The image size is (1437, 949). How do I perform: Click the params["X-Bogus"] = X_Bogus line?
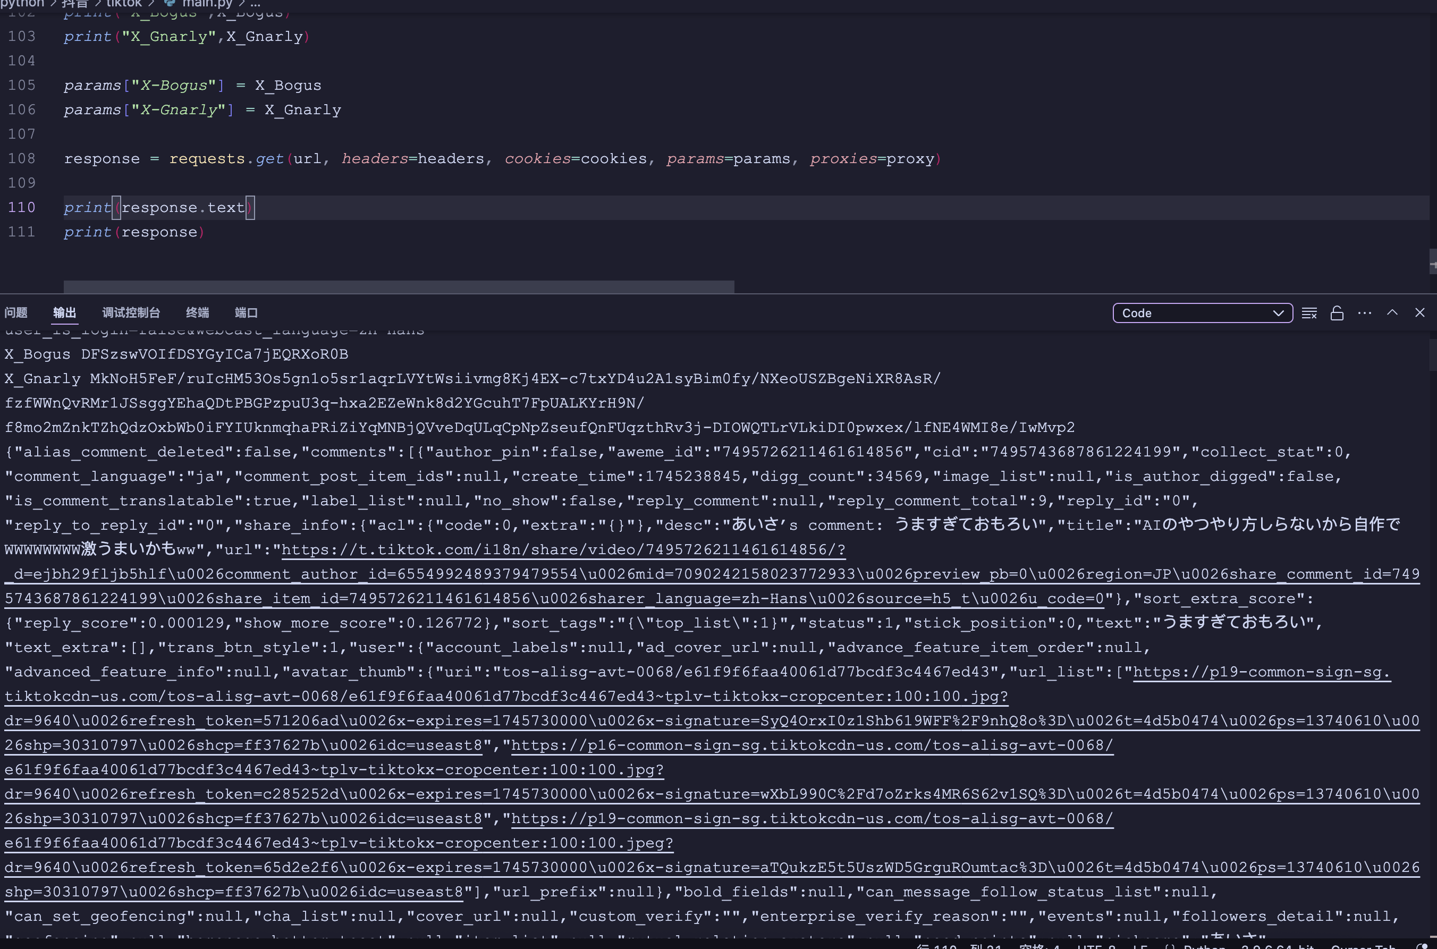(x=192, y=86)
